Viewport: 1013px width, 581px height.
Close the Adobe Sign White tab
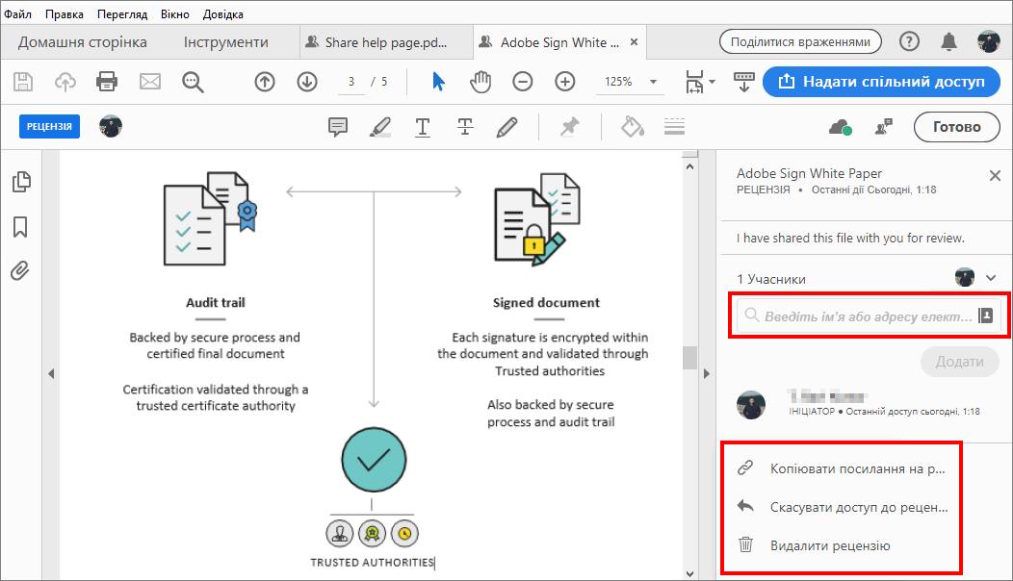(x=634, y=42)
